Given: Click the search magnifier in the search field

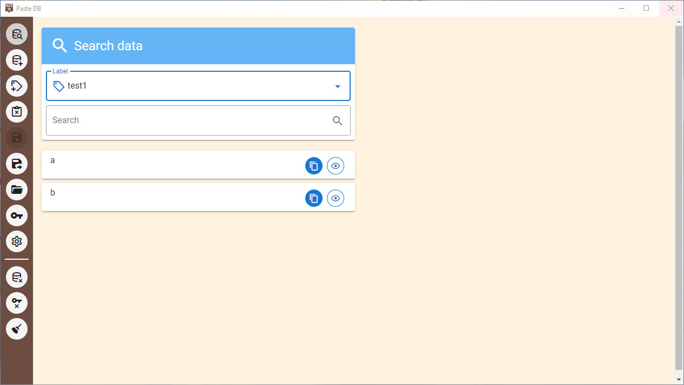Looking at the screenshot, I should tap(338, 120).
